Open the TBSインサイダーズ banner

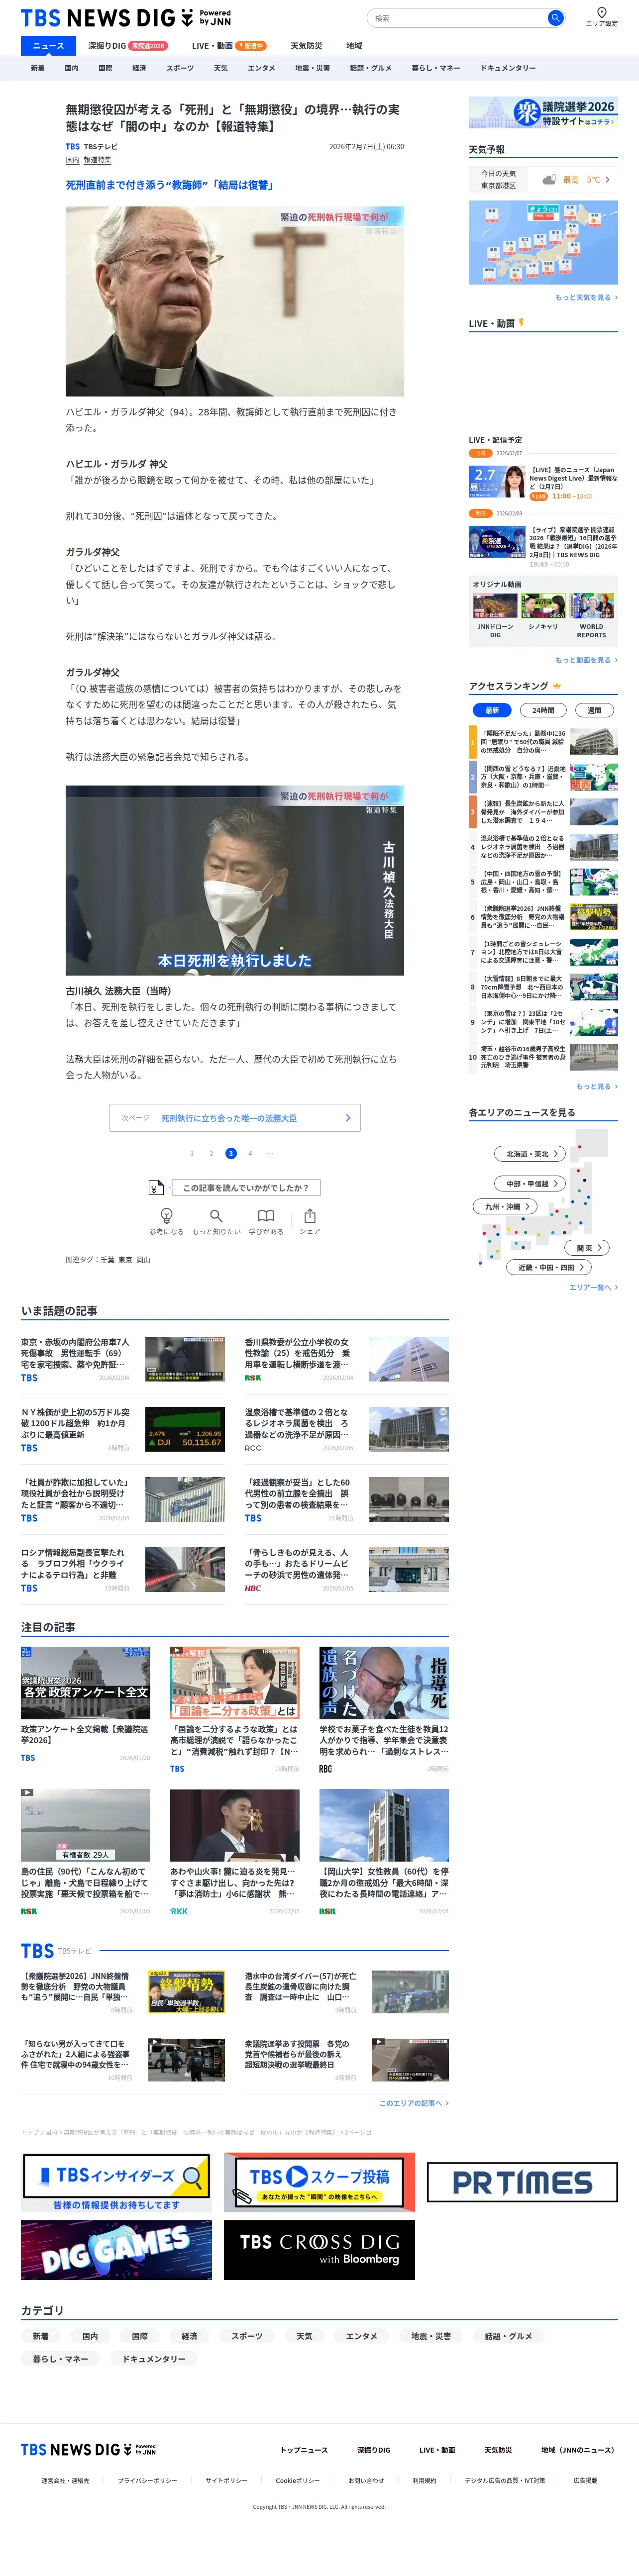pyautogui.click(x=116, y=2182)
